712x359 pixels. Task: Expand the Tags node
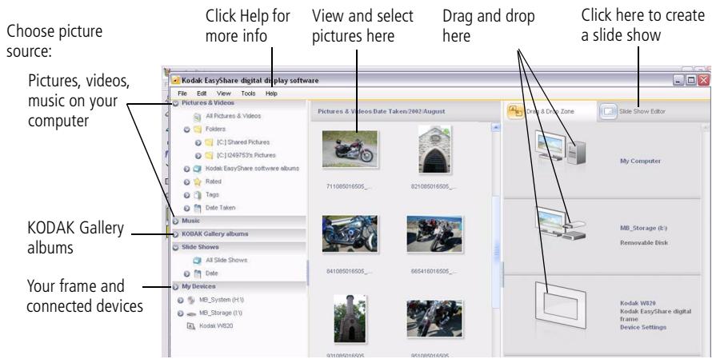[186, 195]
